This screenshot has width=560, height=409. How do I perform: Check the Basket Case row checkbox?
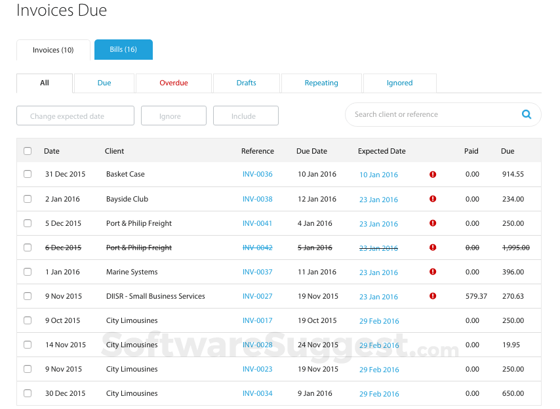(x=27, y=174)
